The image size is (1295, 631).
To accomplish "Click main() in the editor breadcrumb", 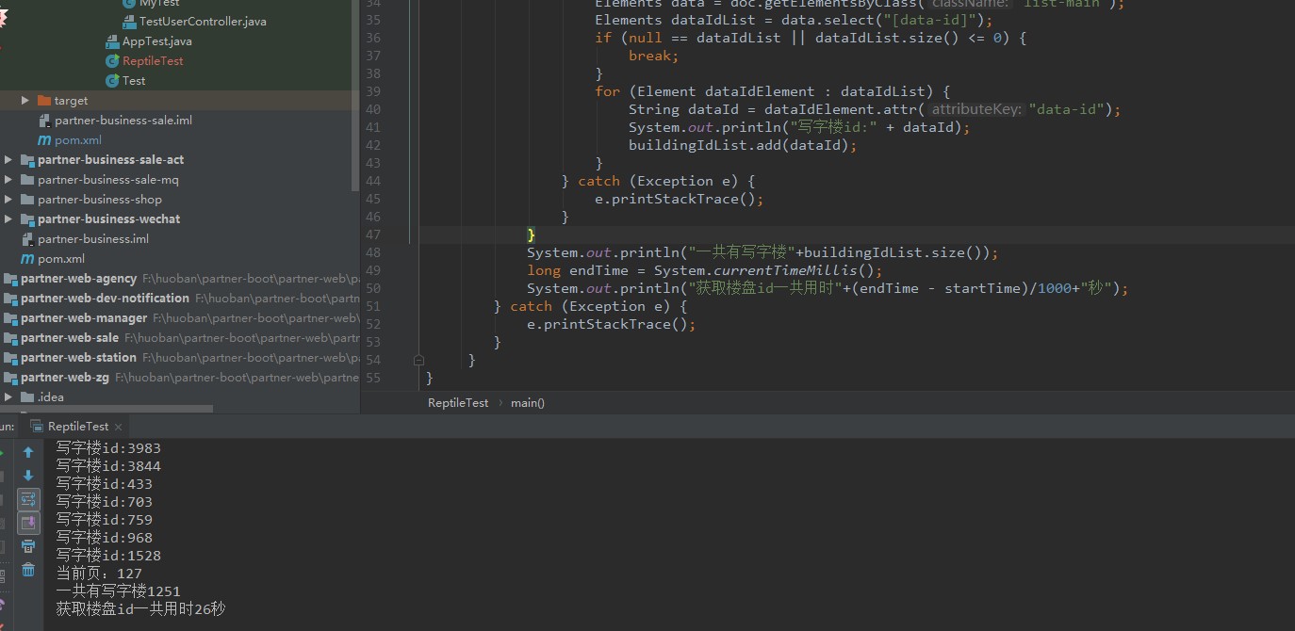I will tap(528, 403).
